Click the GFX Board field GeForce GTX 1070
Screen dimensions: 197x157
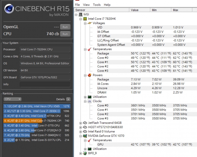pyautogui.click(x=45, y=77)
